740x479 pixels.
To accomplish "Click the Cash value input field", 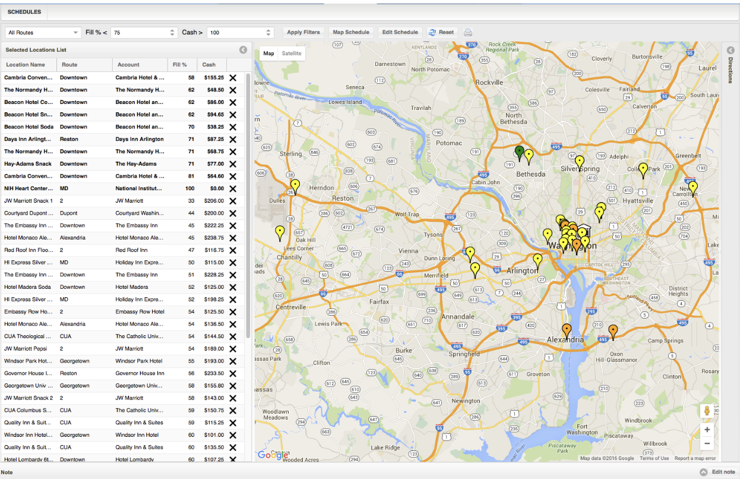I will (235, 33).
